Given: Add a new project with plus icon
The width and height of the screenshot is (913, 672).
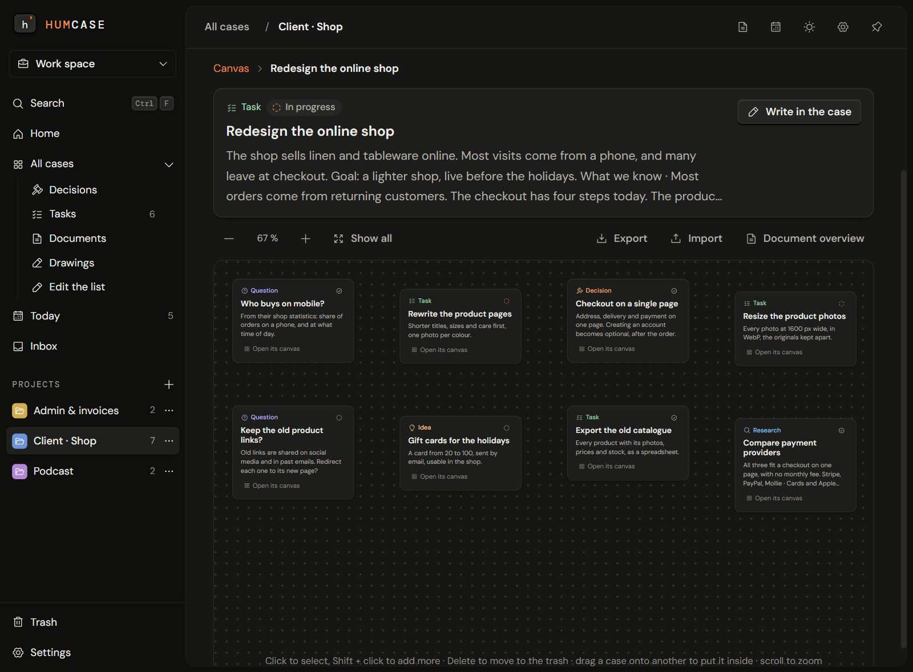Looking at the screenshot, I should pos(169,384).
